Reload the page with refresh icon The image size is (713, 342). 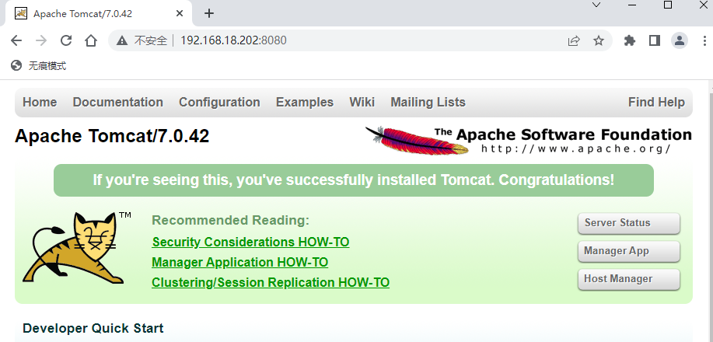66,40
